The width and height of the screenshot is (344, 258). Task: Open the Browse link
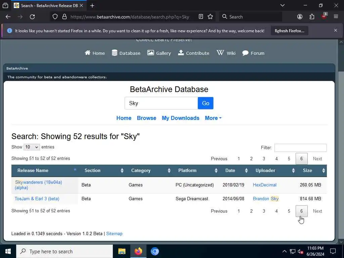click(146, 118)
